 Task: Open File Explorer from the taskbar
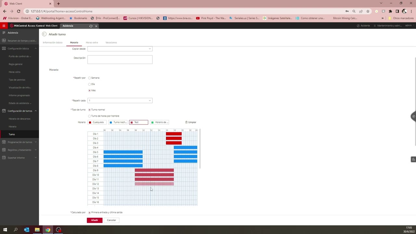coord(37,230)
